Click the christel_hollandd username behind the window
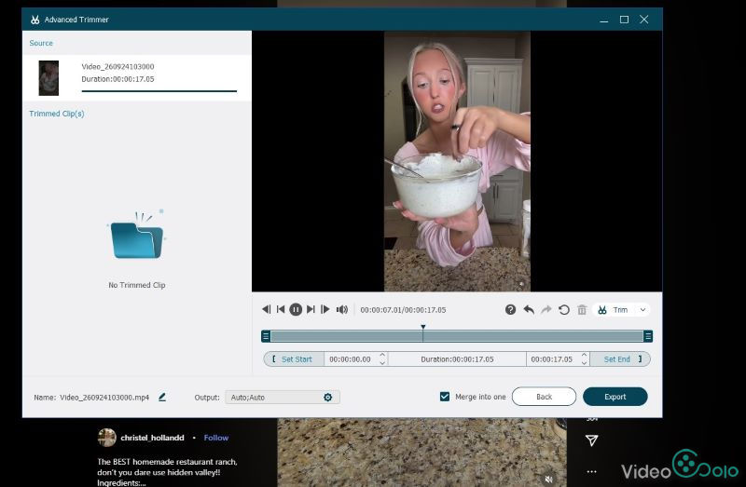 point(152,438)
